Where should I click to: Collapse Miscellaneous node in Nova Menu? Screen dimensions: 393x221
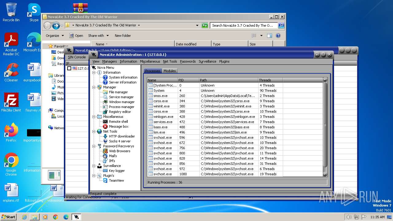[x=94, y=117]
